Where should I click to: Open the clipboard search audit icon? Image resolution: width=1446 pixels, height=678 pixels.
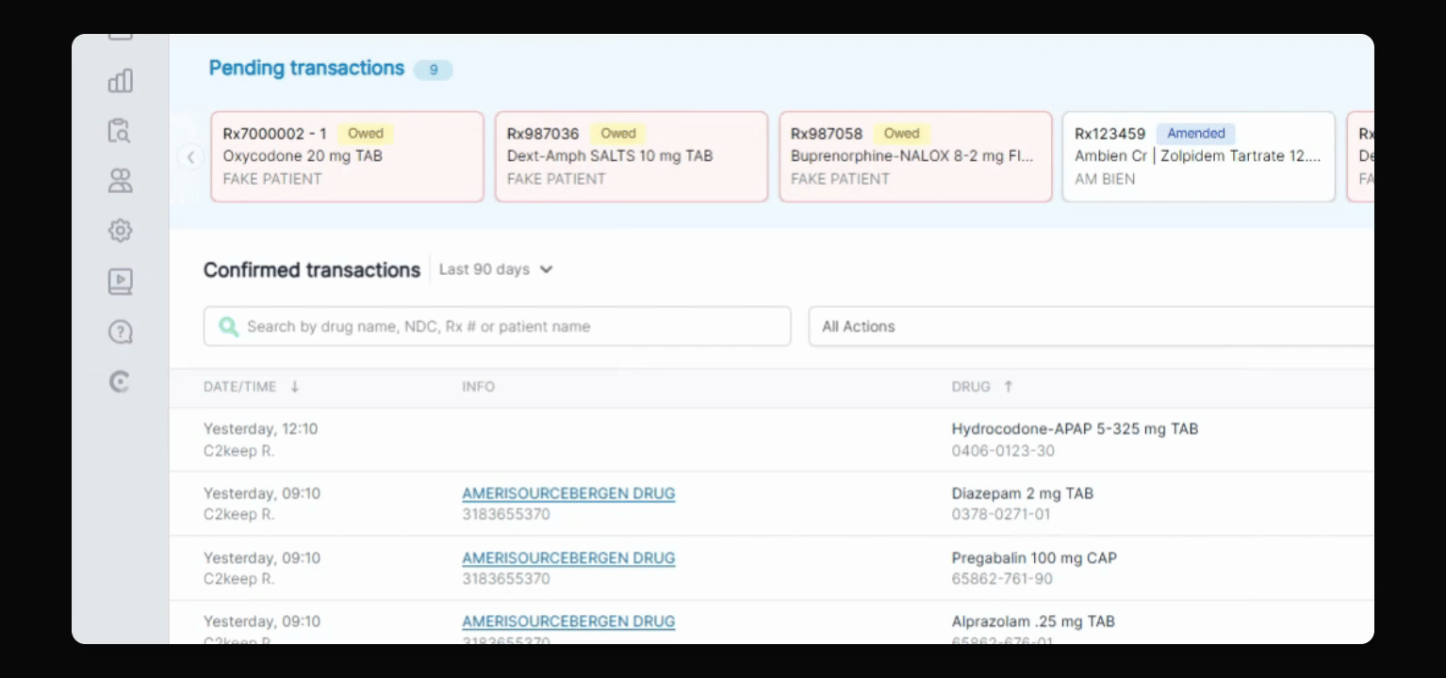coord(121,131)
